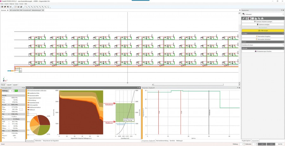Image resolution: width=285 pixels, height=146 pixels.
Task: Toggle LTYP in the status bar
Action: (x=271, y=144)
